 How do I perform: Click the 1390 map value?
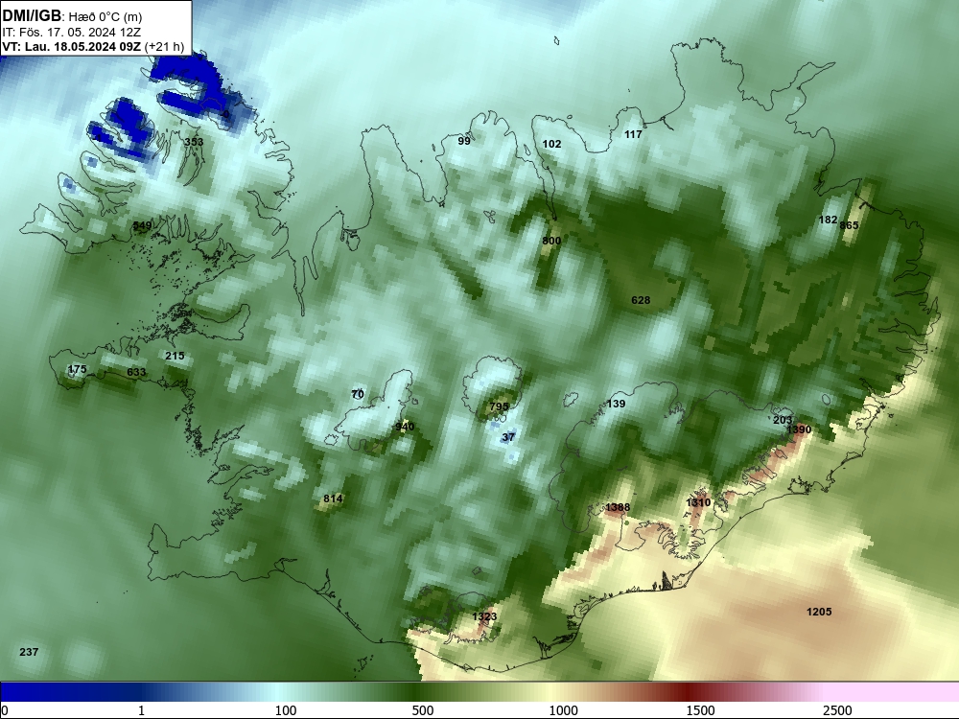[x=799, y=429]
